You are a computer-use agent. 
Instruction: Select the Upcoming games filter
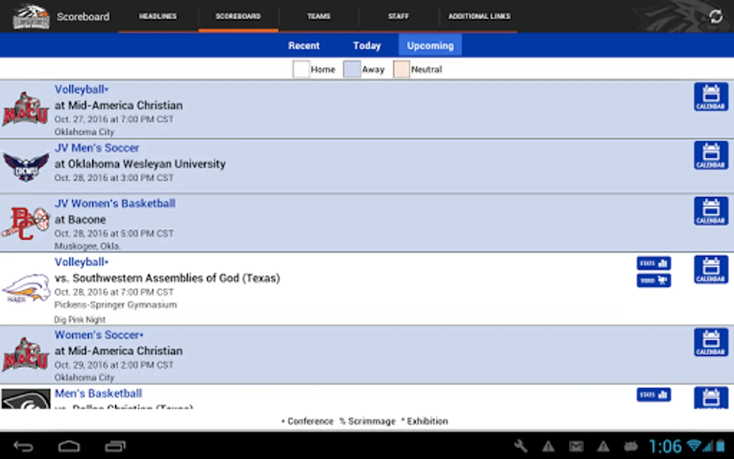click(x=430, y=45)
